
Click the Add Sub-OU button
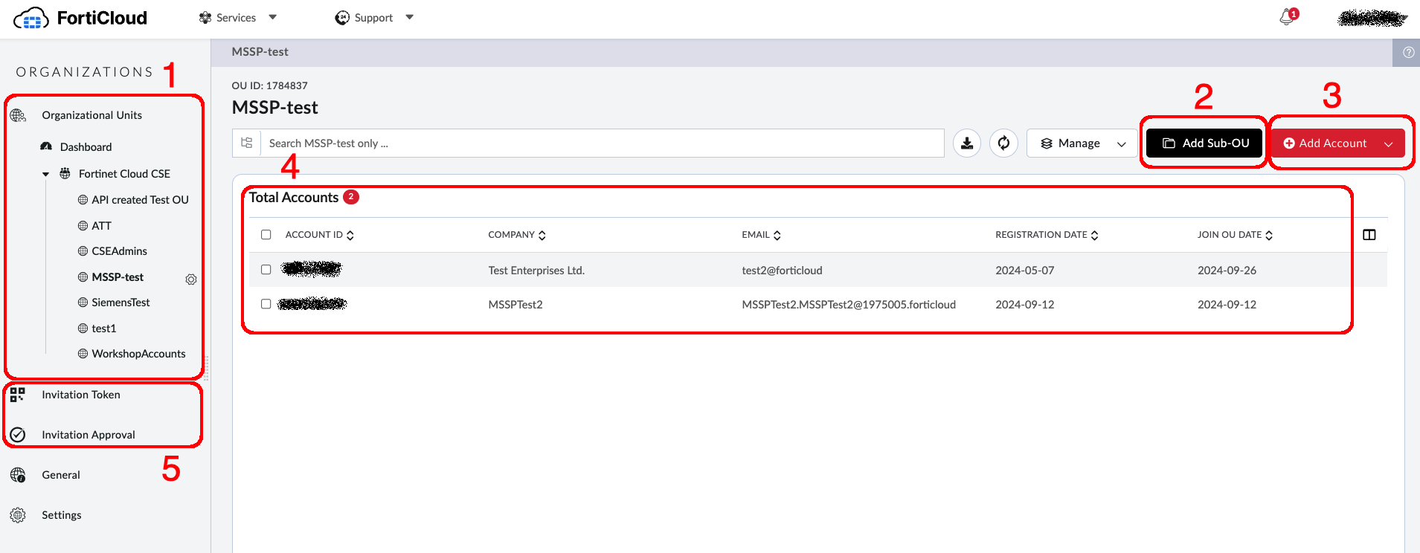pos(1204,143)
